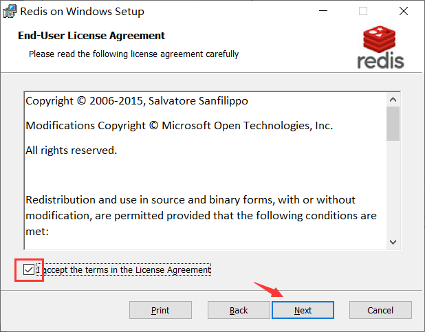
Task: Cancel the Redis setup
Action: [380, 310]
